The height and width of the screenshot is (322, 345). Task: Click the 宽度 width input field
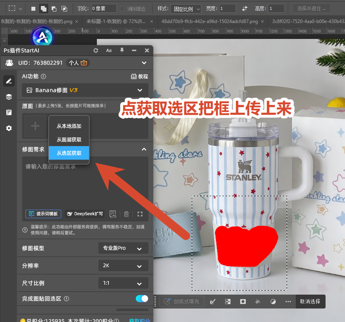[x=227, y=9]
